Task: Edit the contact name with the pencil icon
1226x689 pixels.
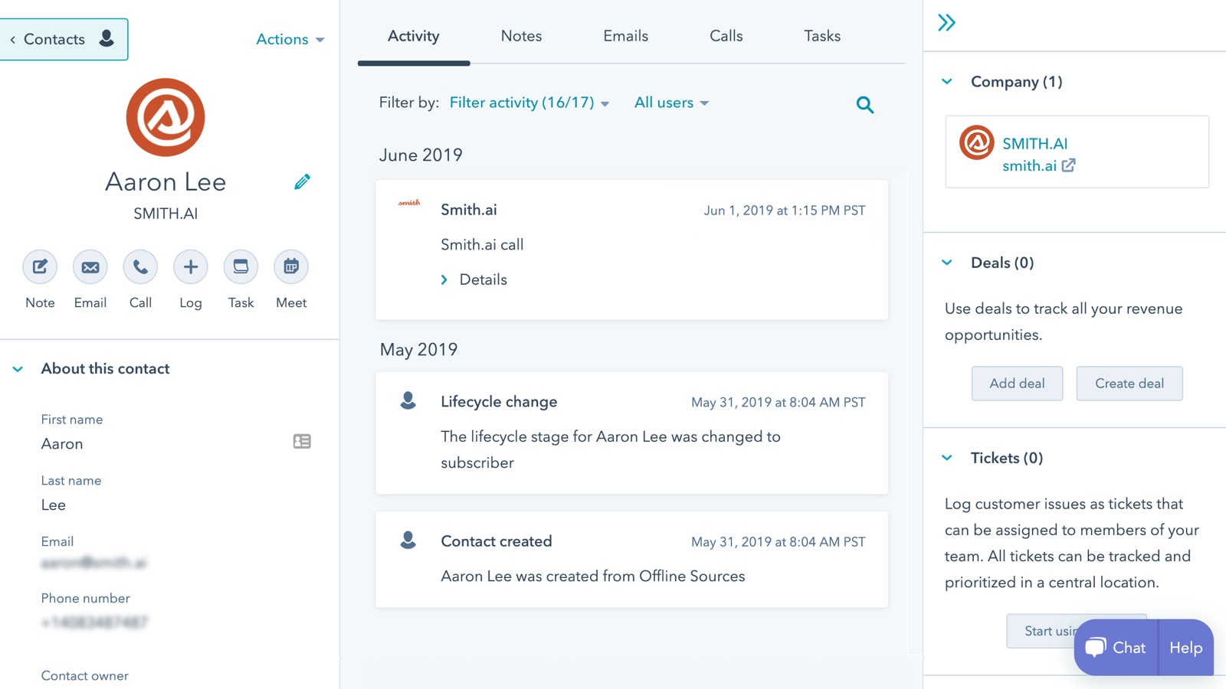Action: (301, 181)
